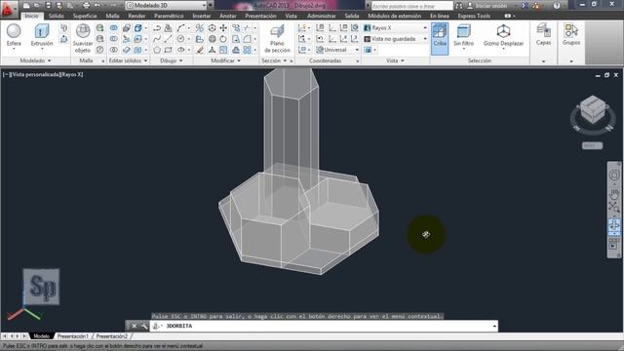Click the solid union icon in Editar sólidos

pyautogui.click(x=114, y=28)
